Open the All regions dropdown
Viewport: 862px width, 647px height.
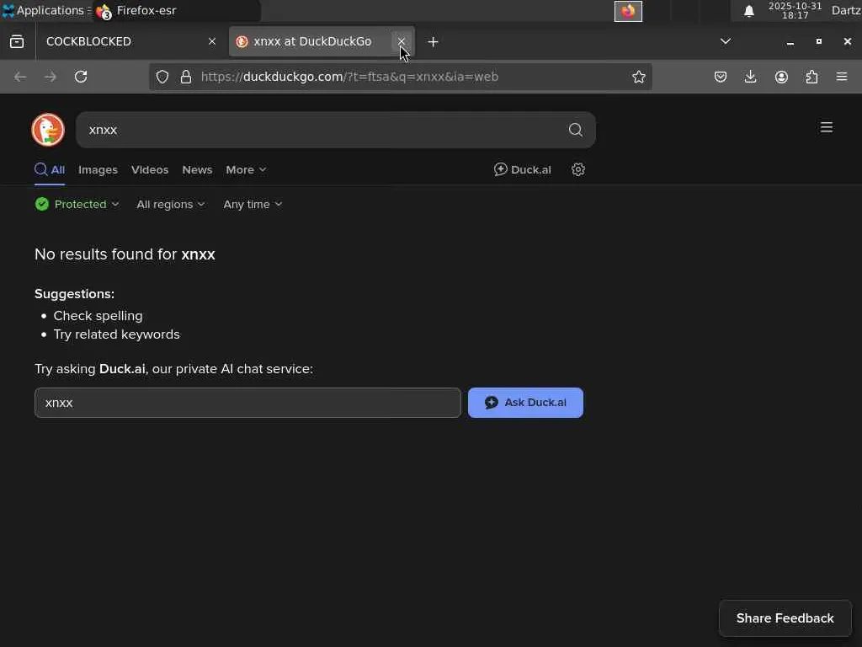[x=170, y=204]
